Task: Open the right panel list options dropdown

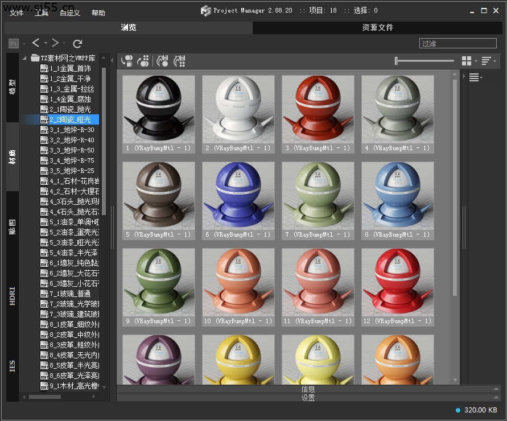Action: click(x=475, y=78)
